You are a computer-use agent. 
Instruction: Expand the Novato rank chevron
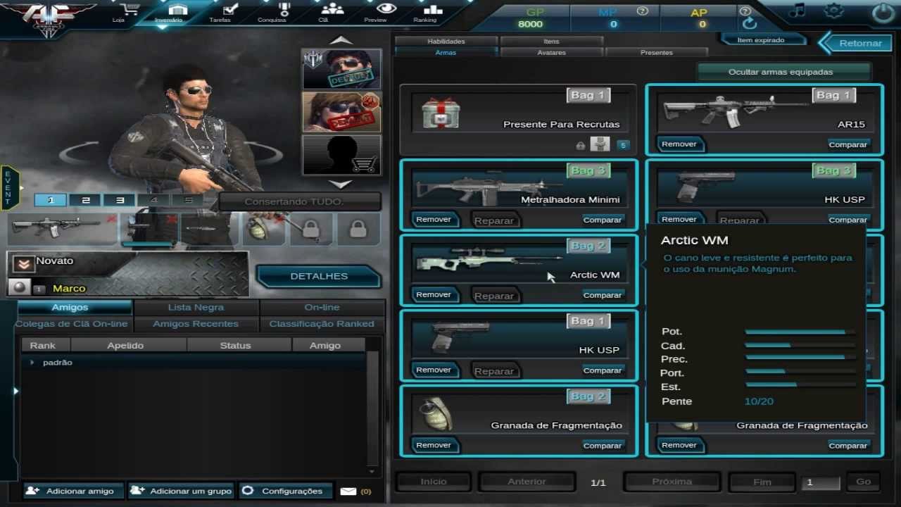coord(23,263)
